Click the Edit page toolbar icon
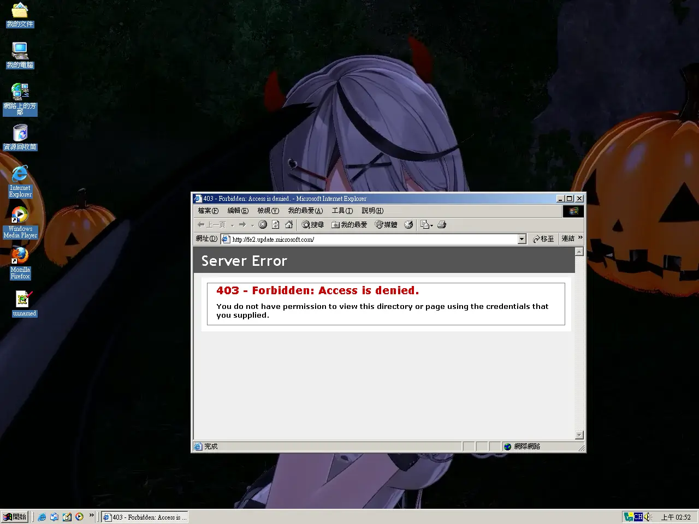Viewport: 699px width, 524px height. click(x=424, y=224)
